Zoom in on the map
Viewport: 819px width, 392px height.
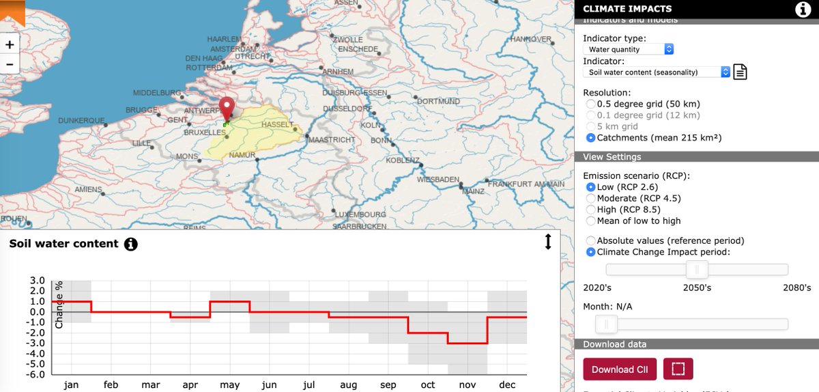pyautogui.click(x=10, y=44)
